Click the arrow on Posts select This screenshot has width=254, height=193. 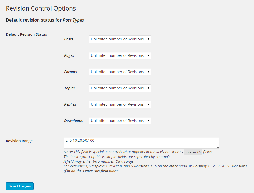[x=148, y=39]
